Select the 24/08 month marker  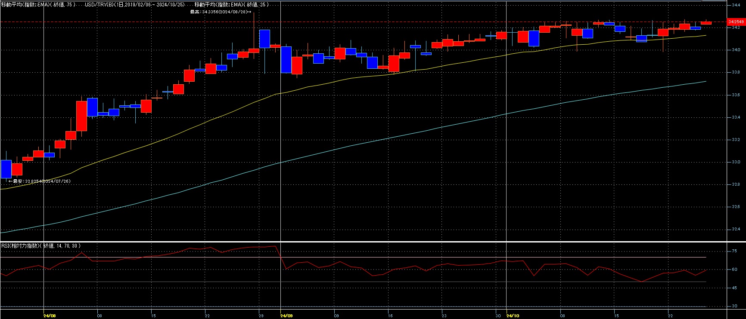tap(50, 316)
